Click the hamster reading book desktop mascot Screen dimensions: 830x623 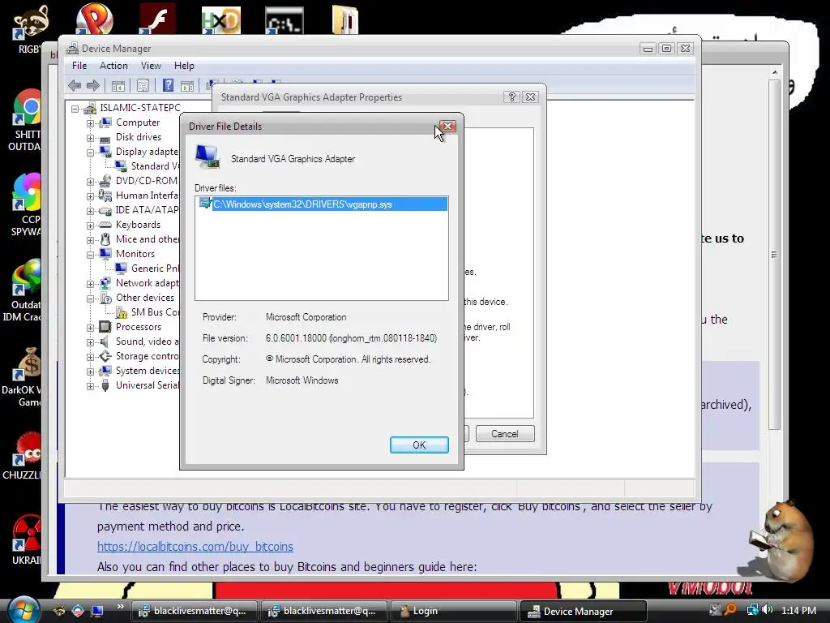pos(781,539)
